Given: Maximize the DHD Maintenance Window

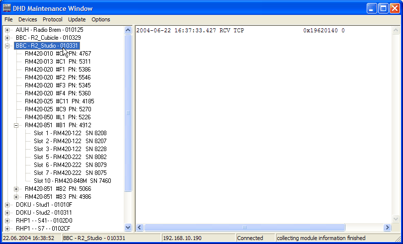Looking at the screenshot, I should [x=383, y=8].
